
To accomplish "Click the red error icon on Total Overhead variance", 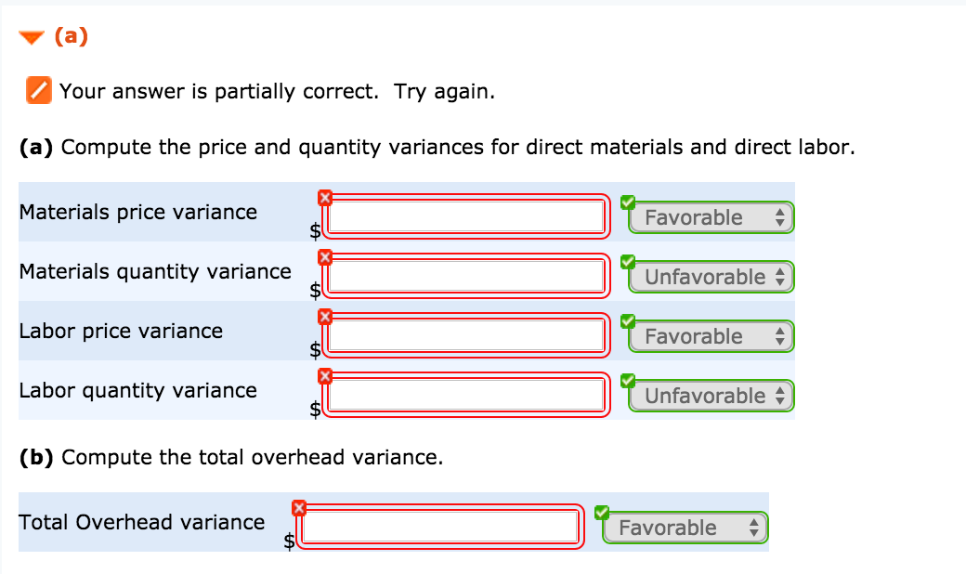I will (x=299, y=508).
